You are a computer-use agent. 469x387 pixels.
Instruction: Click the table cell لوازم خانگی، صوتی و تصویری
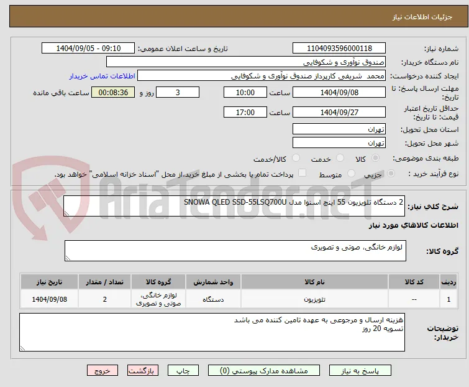pyautogui.click(x=158, y=299)
